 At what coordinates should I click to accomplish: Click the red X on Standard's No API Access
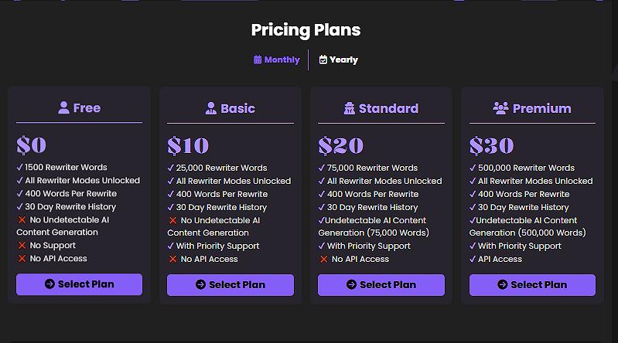323,259
